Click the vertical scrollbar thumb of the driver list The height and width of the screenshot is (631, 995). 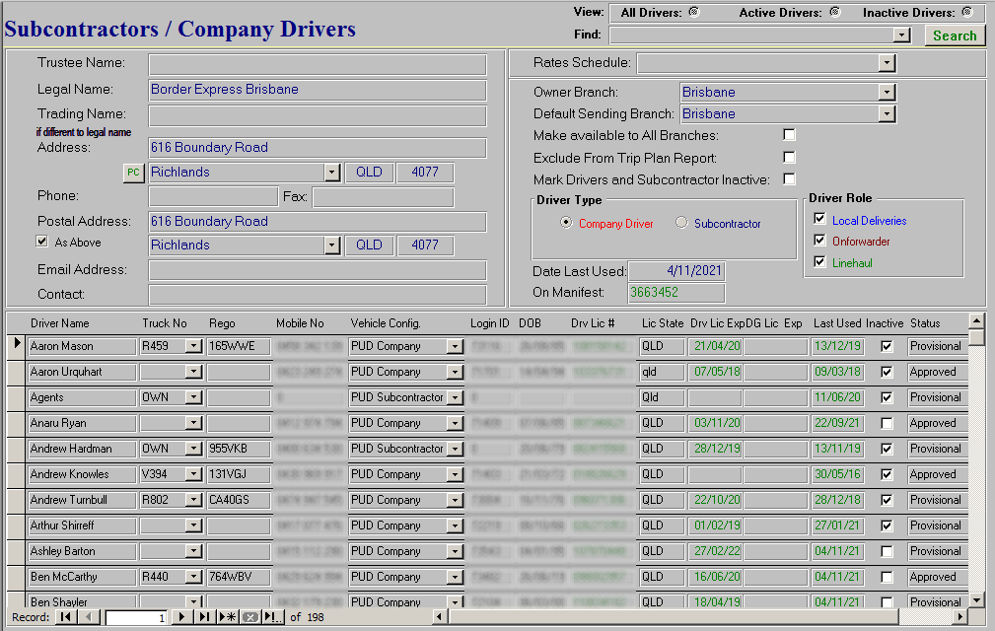976,337
